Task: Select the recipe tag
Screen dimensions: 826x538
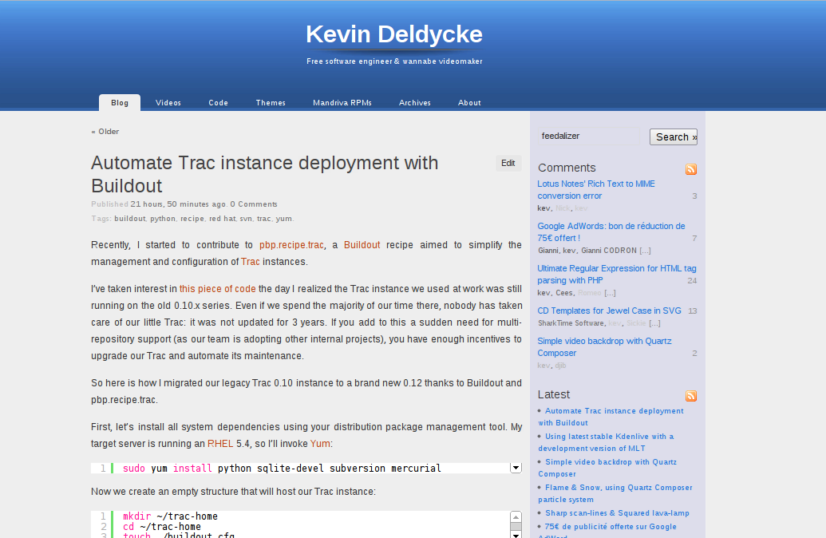Action: pos(192,219)
